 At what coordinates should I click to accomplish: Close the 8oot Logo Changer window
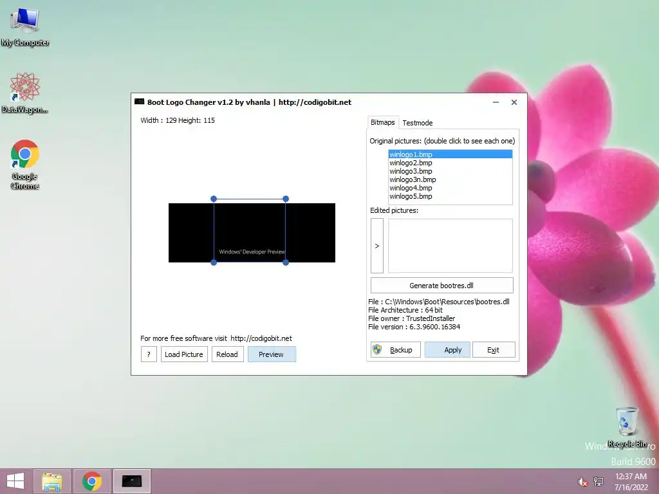pos(514,102)
